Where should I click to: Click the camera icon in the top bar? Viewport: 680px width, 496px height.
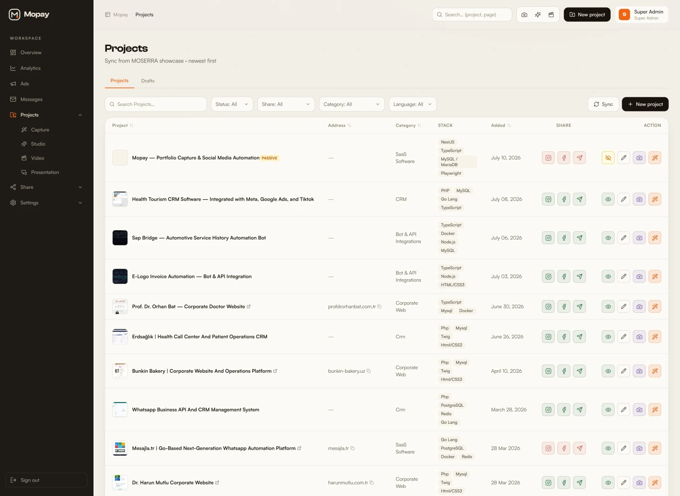(524, 14)
